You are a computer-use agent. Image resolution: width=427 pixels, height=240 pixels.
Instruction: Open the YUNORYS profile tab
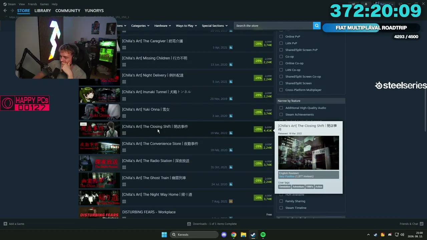pyautogui.click(x=94, y=11)
